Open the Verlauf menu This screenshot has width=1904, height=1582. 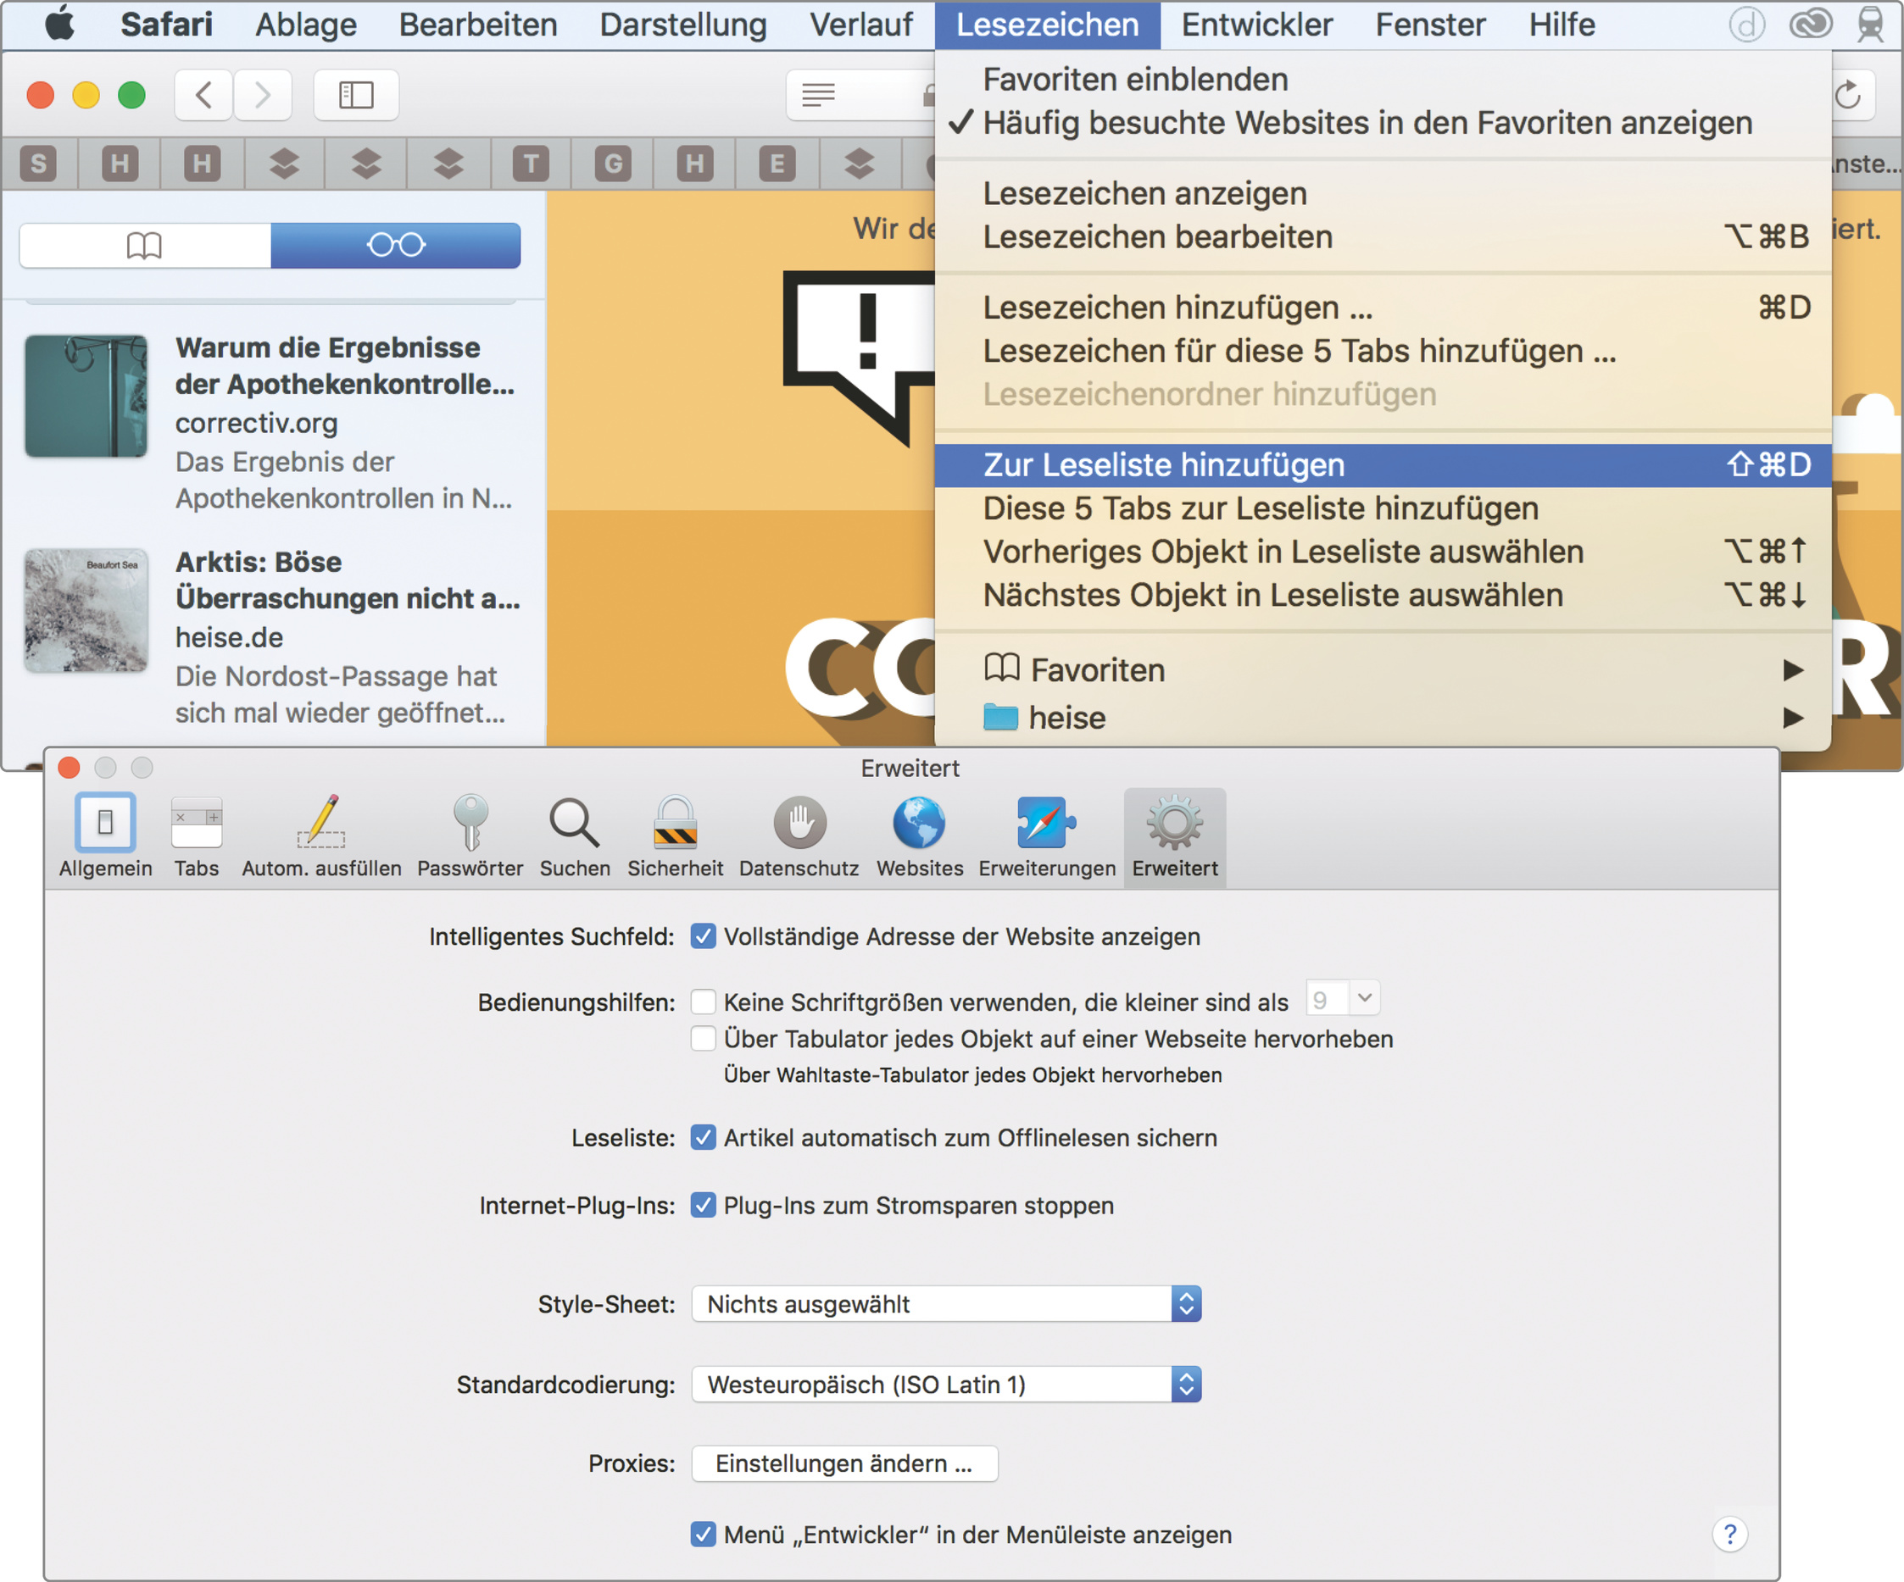coord(860,25)
